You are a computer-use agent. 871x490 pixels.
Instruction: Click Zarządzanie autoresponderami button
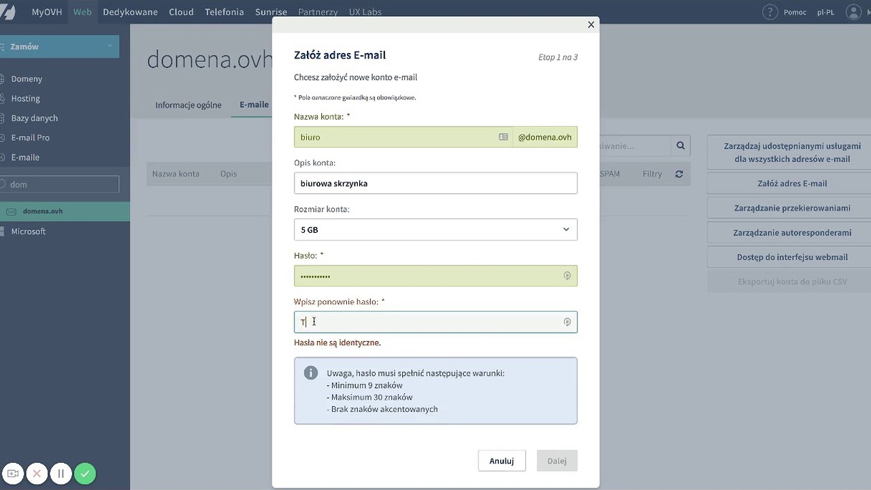tap(792, 233)
